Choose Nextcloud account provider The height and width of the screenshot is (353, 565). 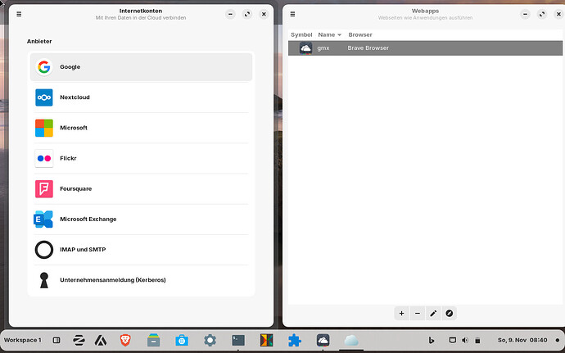141,97
